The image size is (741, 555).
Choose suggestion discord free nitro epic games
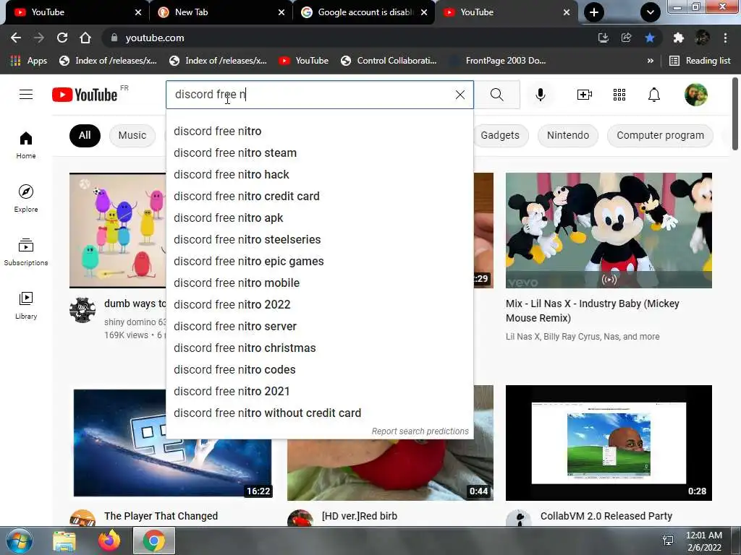click(x=320, y=262)
